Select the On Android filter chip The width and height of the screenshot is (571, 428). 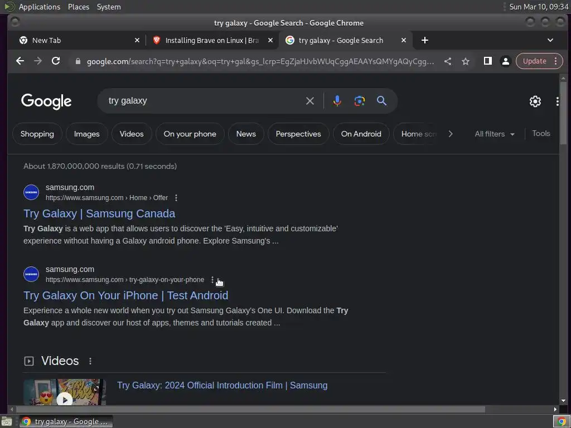pyautogui.click(x=361, y=134)
